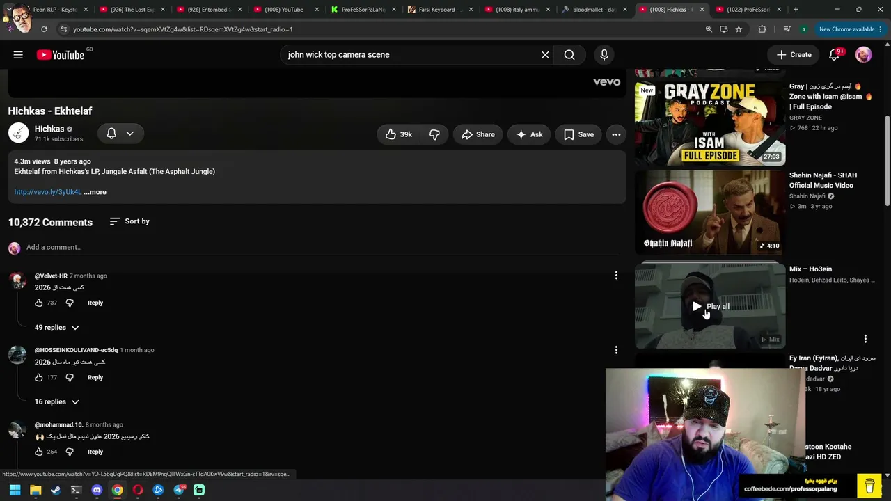Open the YouTube guide hamburger menu

18,55
